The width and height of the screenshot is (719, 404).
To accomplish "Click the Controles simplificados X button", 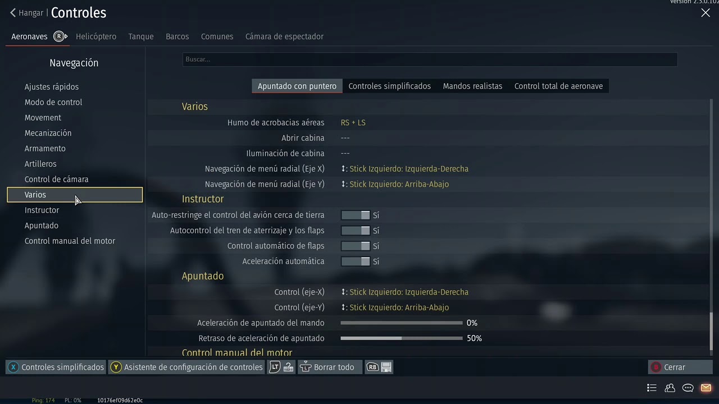I will (x=56, y=367).
